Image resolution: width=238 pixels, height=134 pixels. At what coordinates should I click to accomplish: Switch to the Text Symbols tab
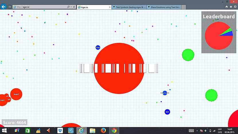(129, 7)
